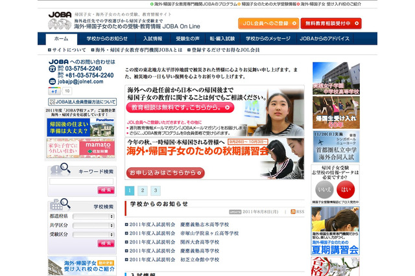Open 海外・帰国子女 受け入れ校のご紹介 banner
The height and width of the screenshot is (276, 415).
[x=82, y=266]
